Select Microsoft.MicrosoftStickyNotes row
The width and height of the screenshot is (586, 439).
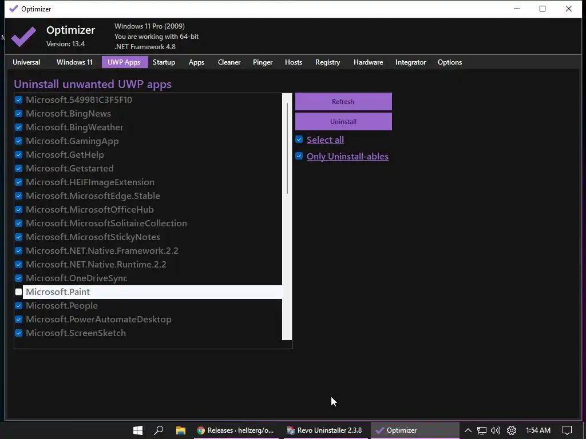tap(148, 237)
